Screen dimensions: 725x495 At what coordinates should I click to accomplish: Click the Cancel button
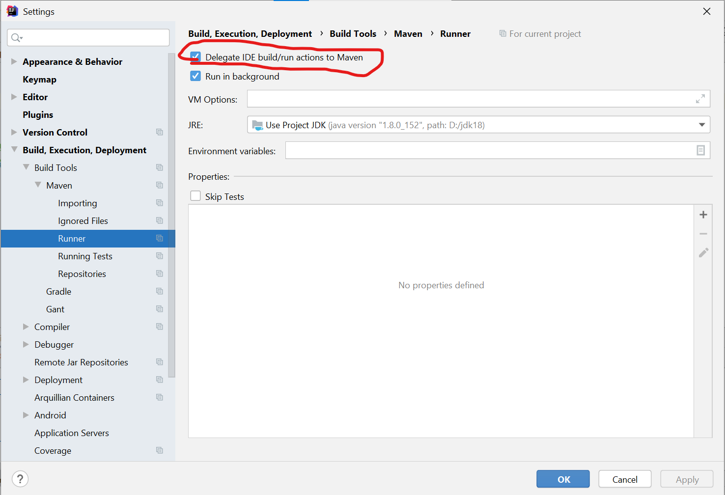625,479
